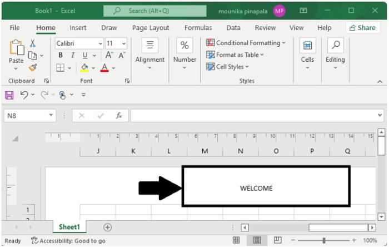Click the Name Box showing N8
The height and width of the screenshot is (247, 389).
pyautogui.click(x=30, y=116)
